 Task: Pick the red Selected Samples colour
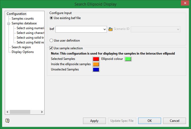click(96, 59)
